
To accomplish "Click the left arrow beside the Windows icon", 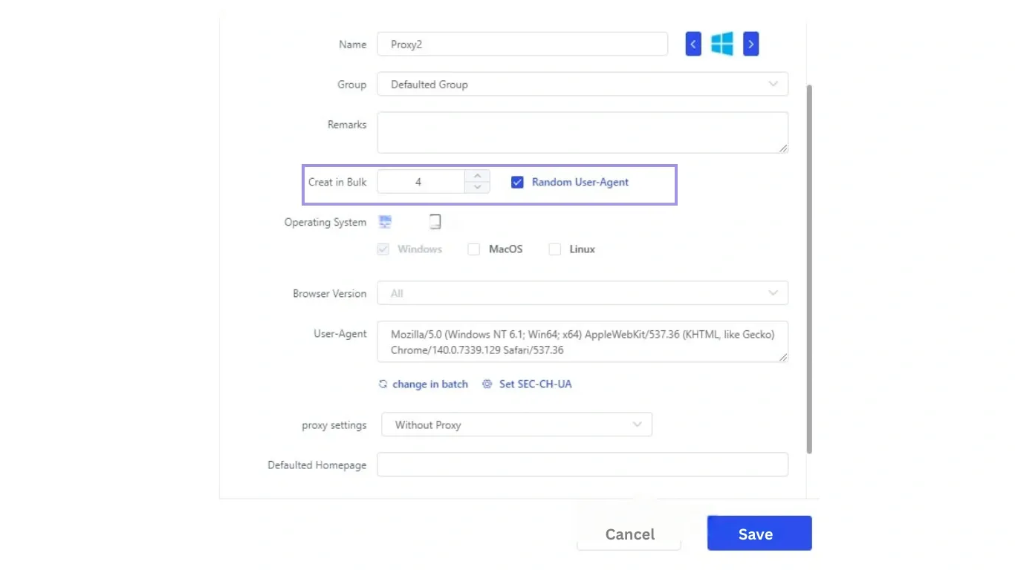I will point(693,44).
